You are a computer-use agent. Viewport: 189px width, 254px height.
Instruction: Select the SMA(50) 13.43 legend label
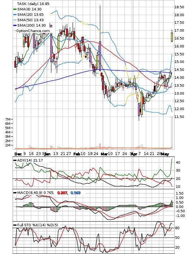(31, 20)
